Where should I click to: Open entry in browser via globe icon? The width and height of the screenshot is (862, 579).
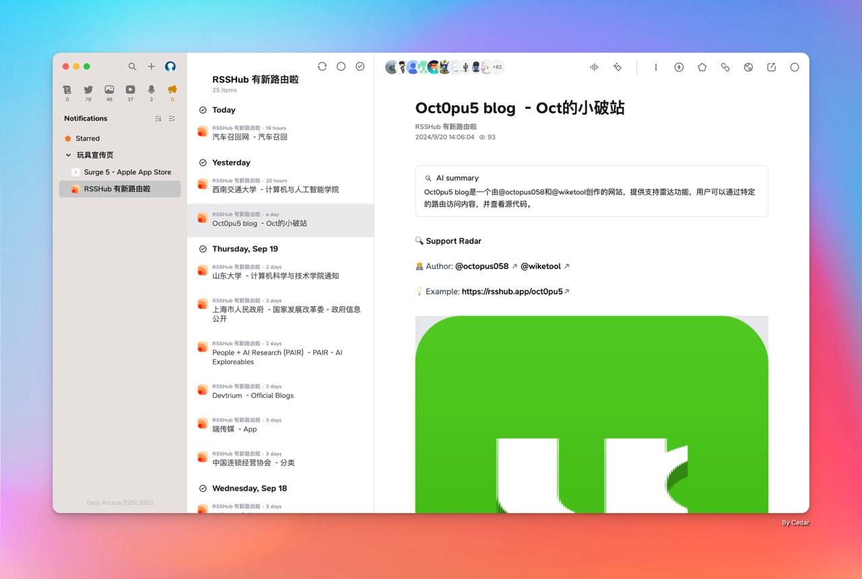point(748,67)
